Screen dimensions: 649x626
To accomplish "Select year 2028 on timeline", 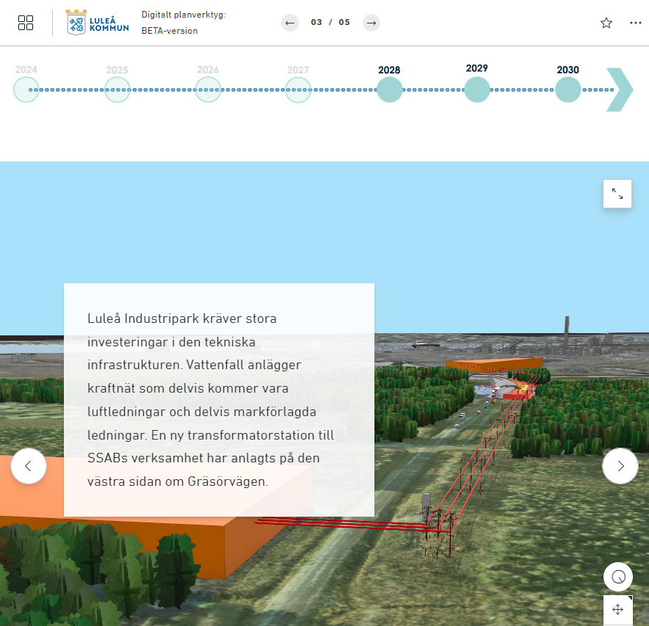I will (390, 90).
